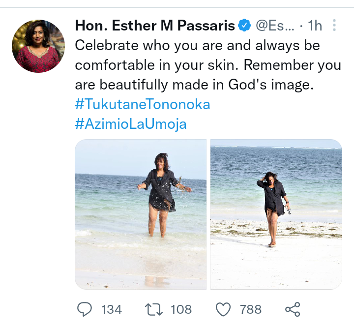Open the round profile avatar picture
Viewport: 354px width, 328px height.
(38, 46)
